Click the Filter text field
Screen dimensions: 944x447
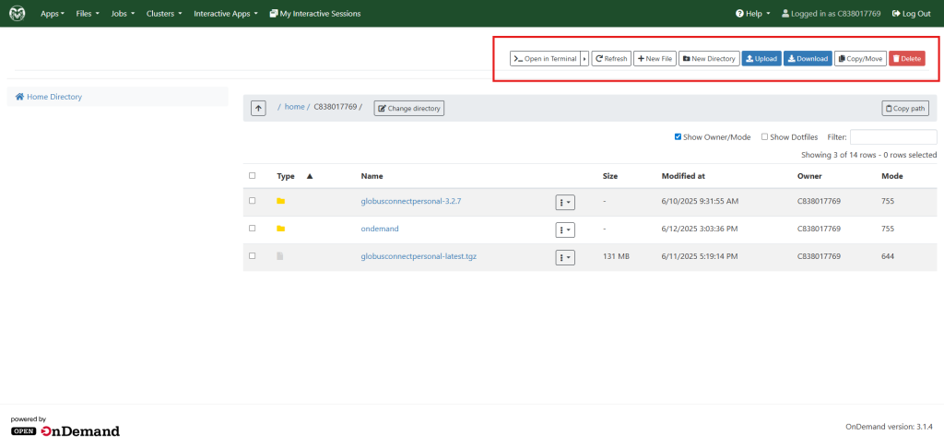pyautogui.click(x=892, y=136)
